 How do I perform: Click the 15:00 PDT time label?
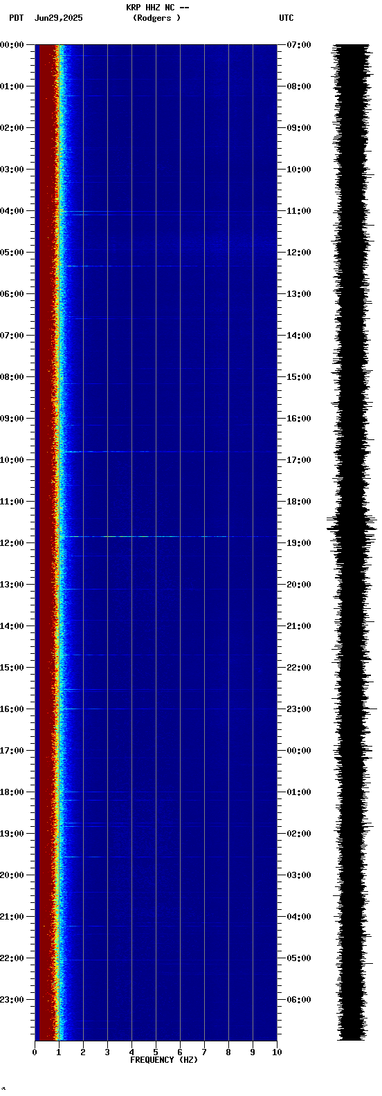[x=12, y=668]
